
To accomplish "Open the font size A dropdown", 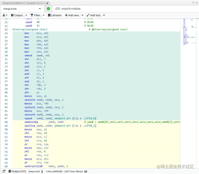I will pos(5,15).
